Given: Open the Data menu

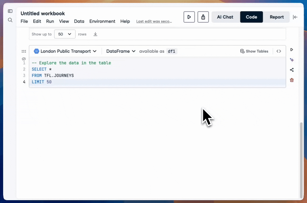Looking at the screenshot, I should tap(79, 21).
